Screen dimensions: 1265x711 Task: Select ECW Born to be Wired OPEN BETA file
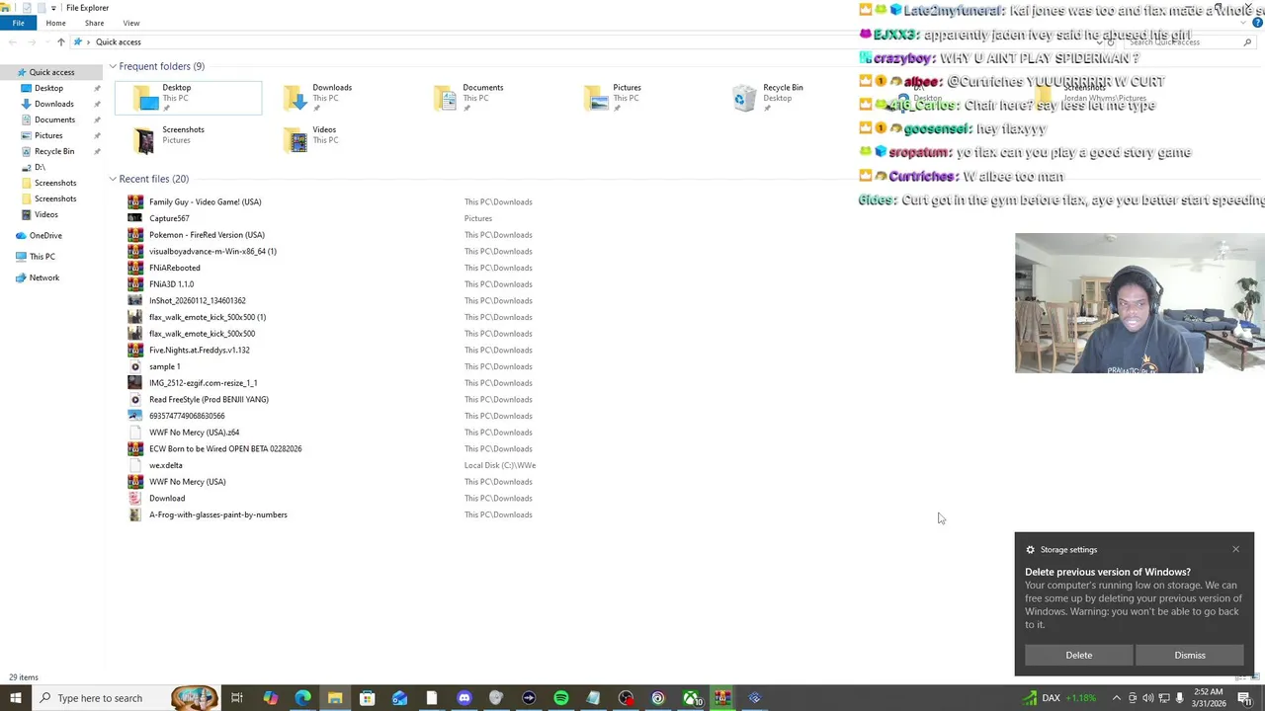point(225,448)
